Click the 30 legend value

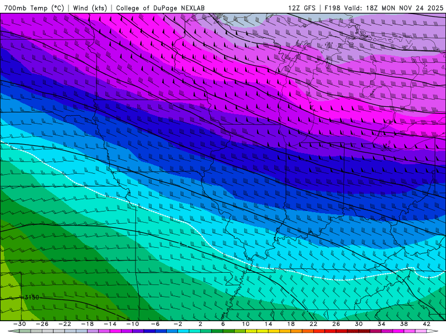tap(358, 324)
